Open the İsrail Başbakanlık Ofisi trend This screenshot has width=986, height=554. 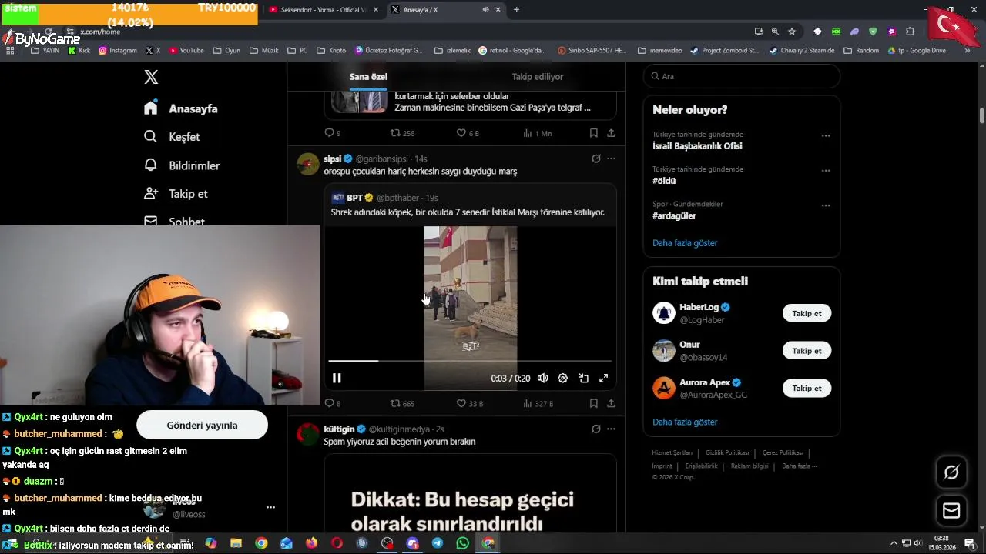697,146
